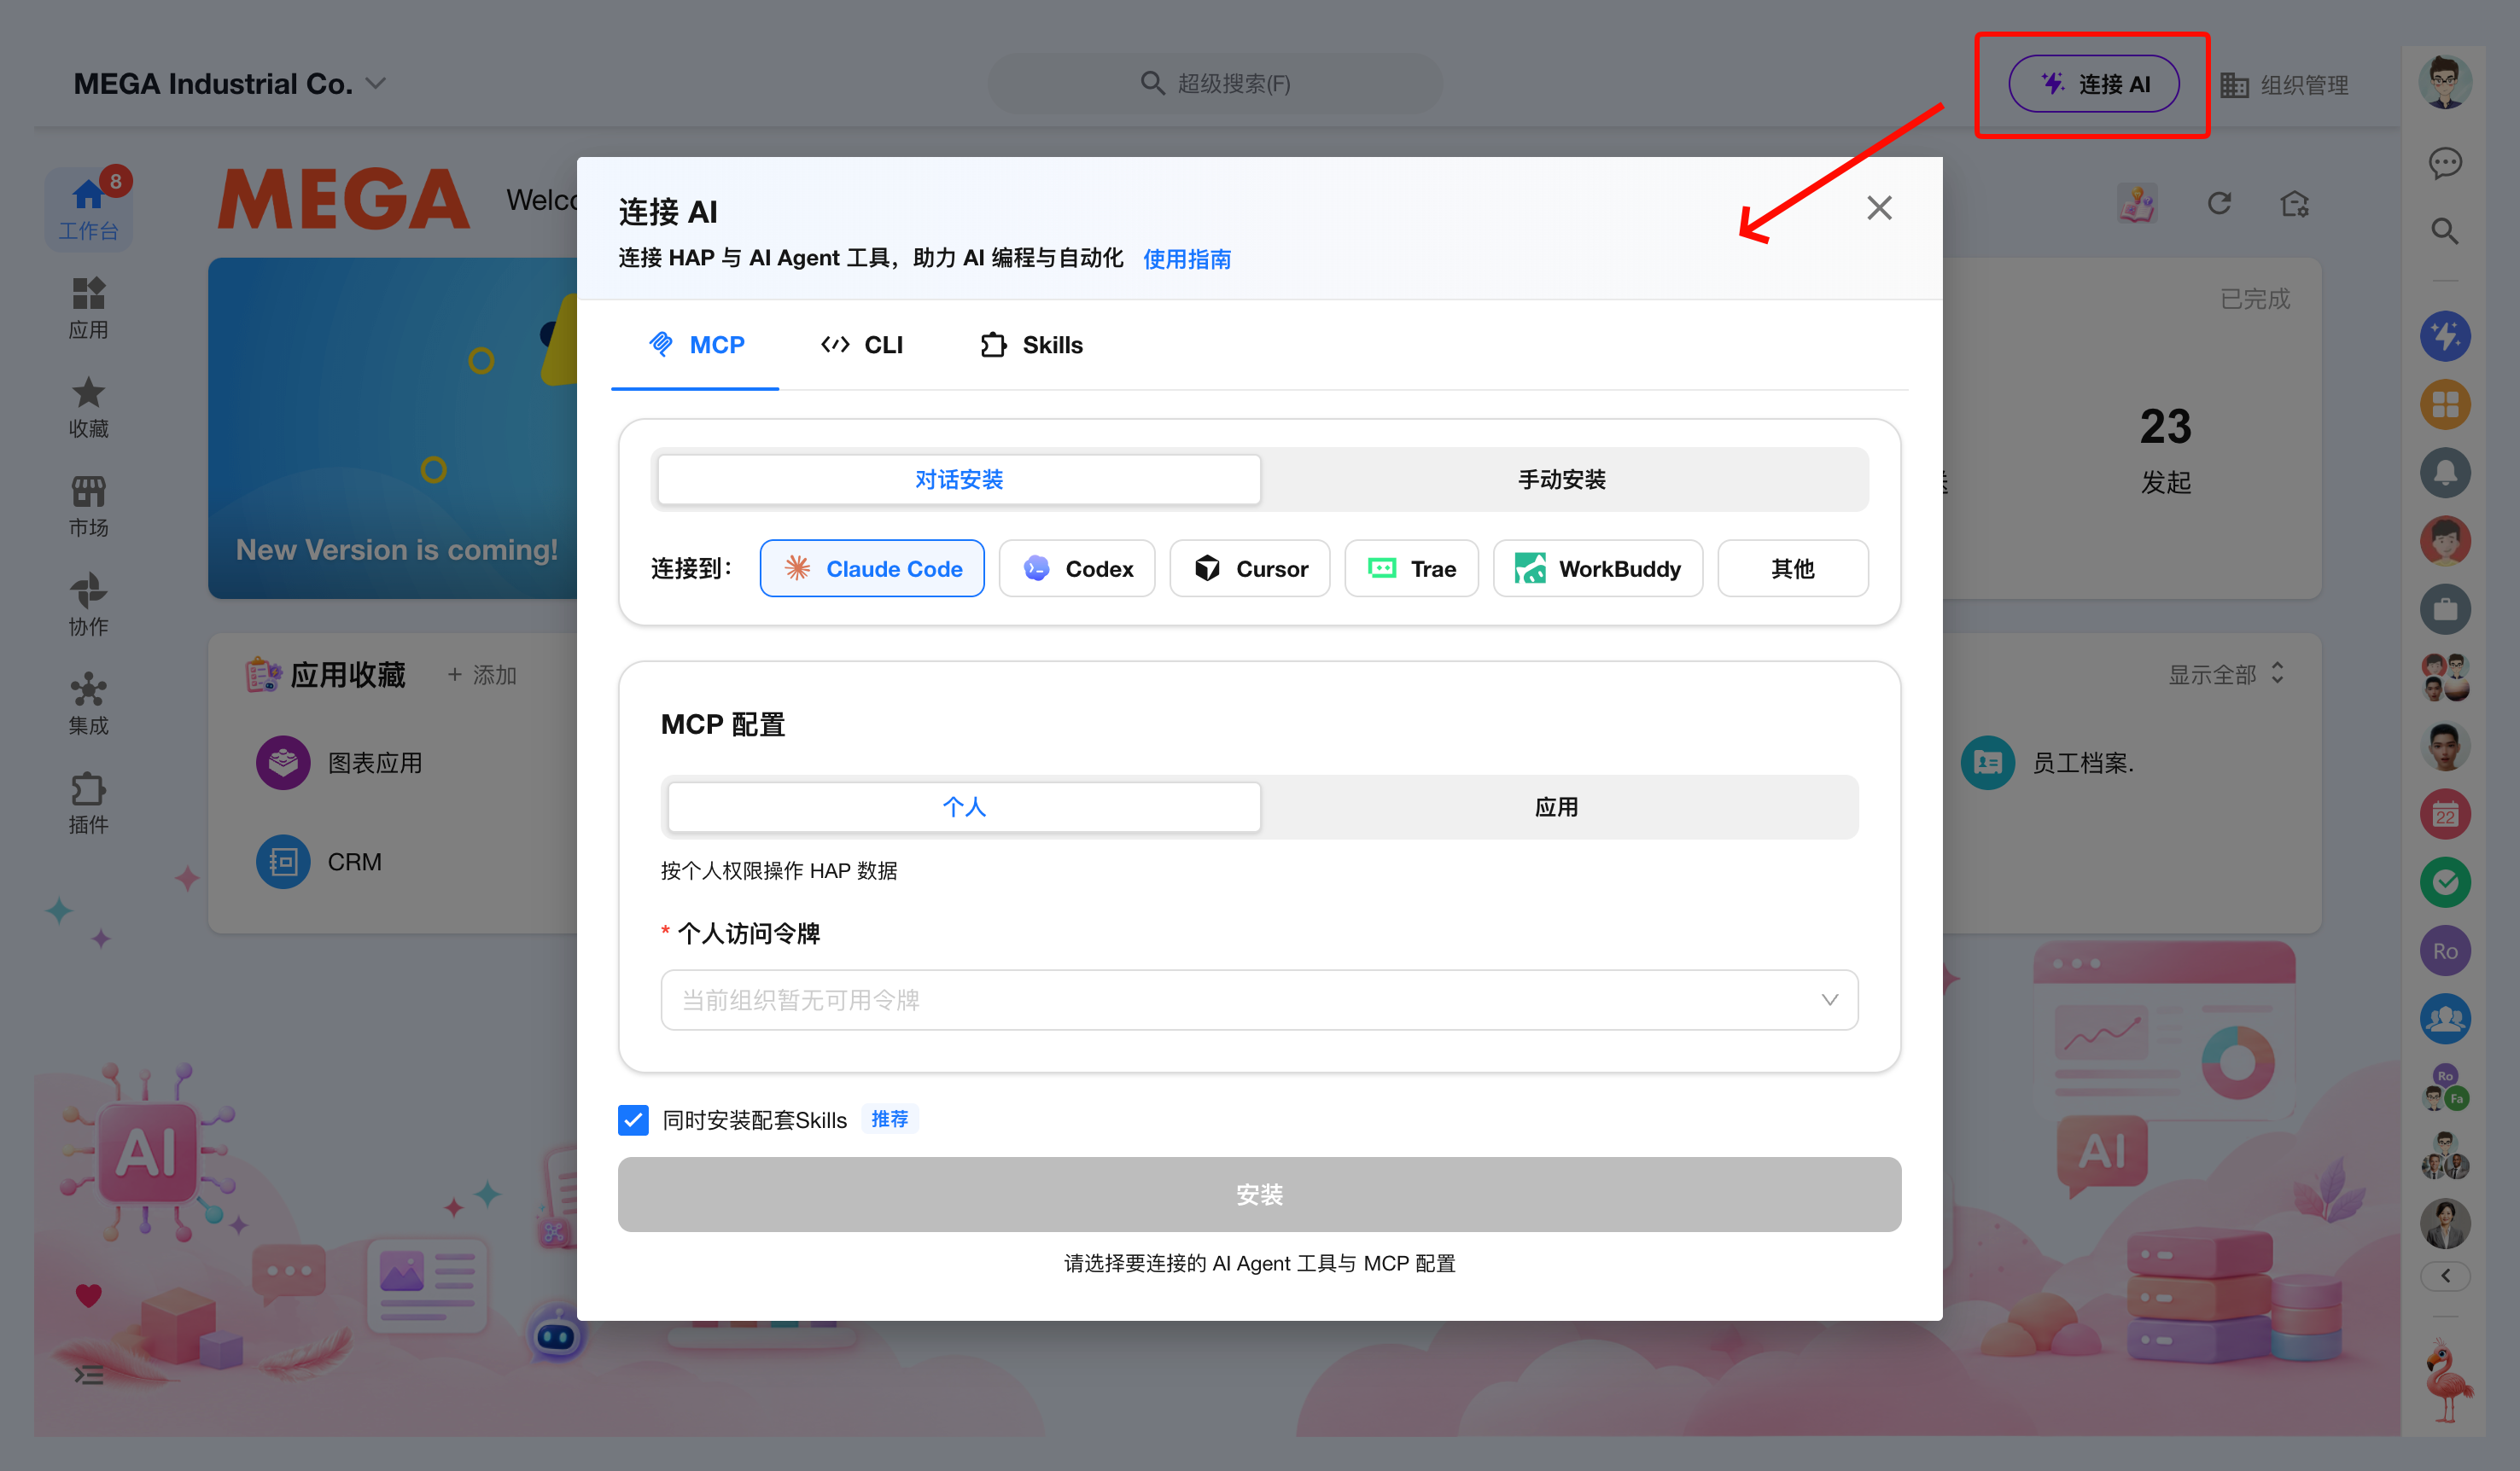This screenshot has width=2520, height=1471.
Task: Open the 显示全部 filter dropdown
Action: coord(2226,675)
